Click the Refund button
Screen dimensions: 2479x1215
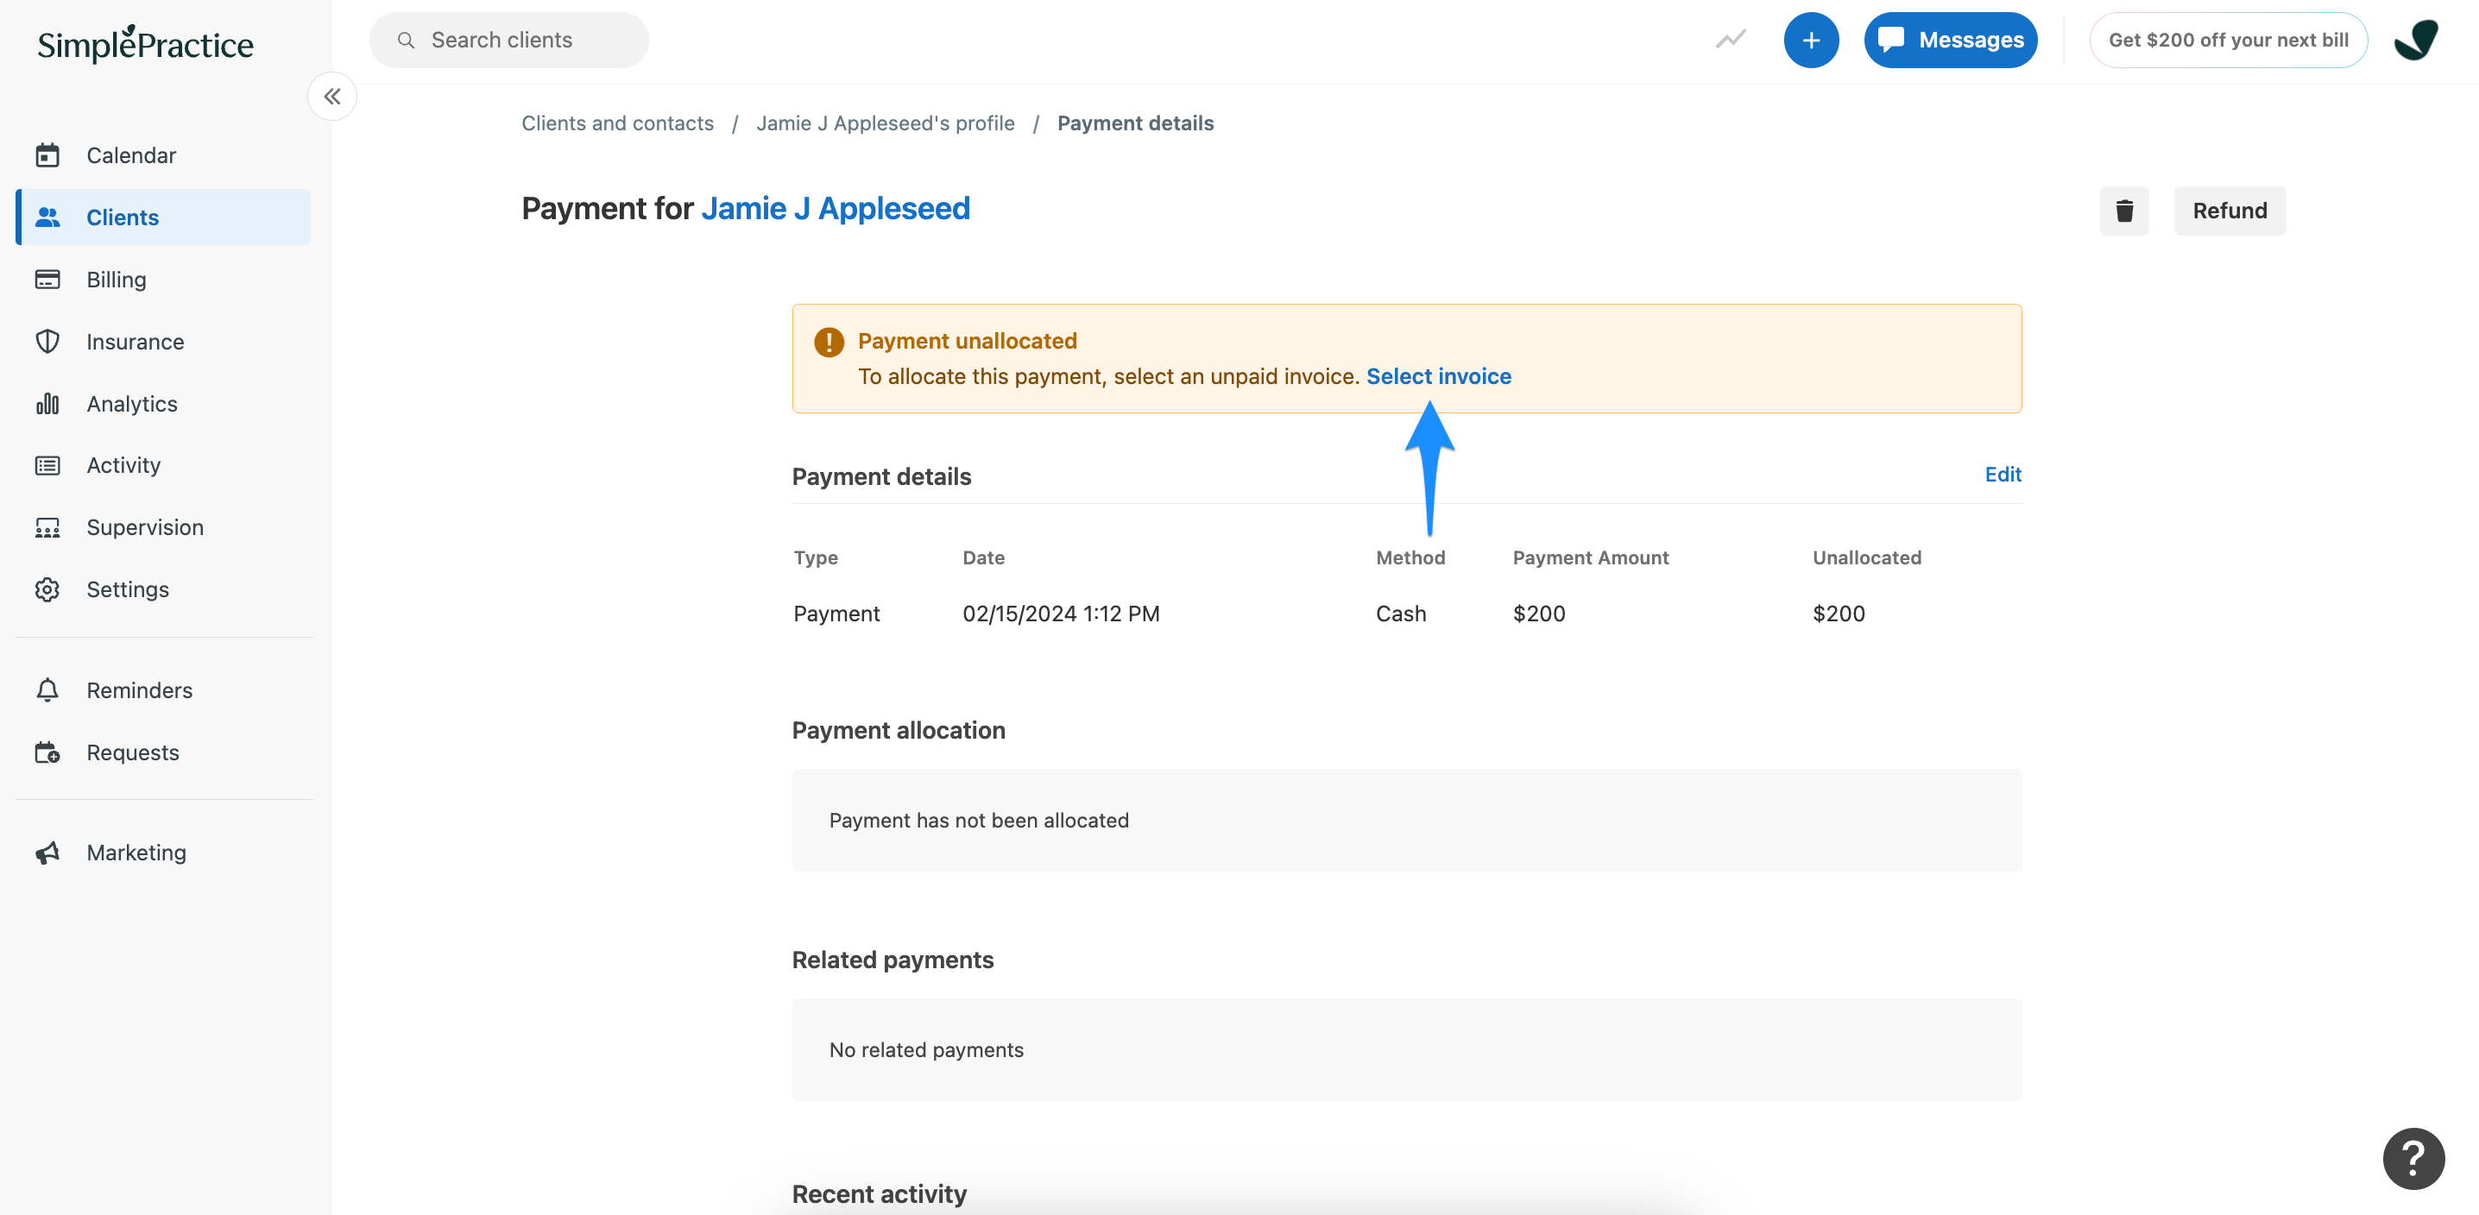2229,211
